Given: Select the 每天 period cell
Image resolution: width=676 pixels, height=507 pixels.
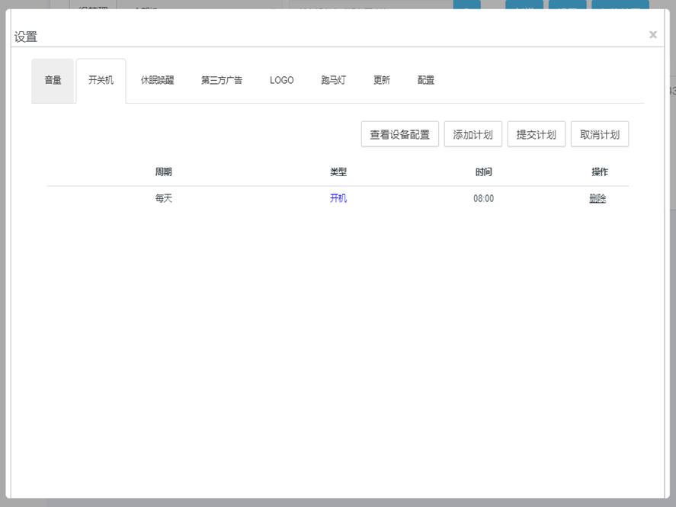Looking at the screenshot, I should (164, 198).
